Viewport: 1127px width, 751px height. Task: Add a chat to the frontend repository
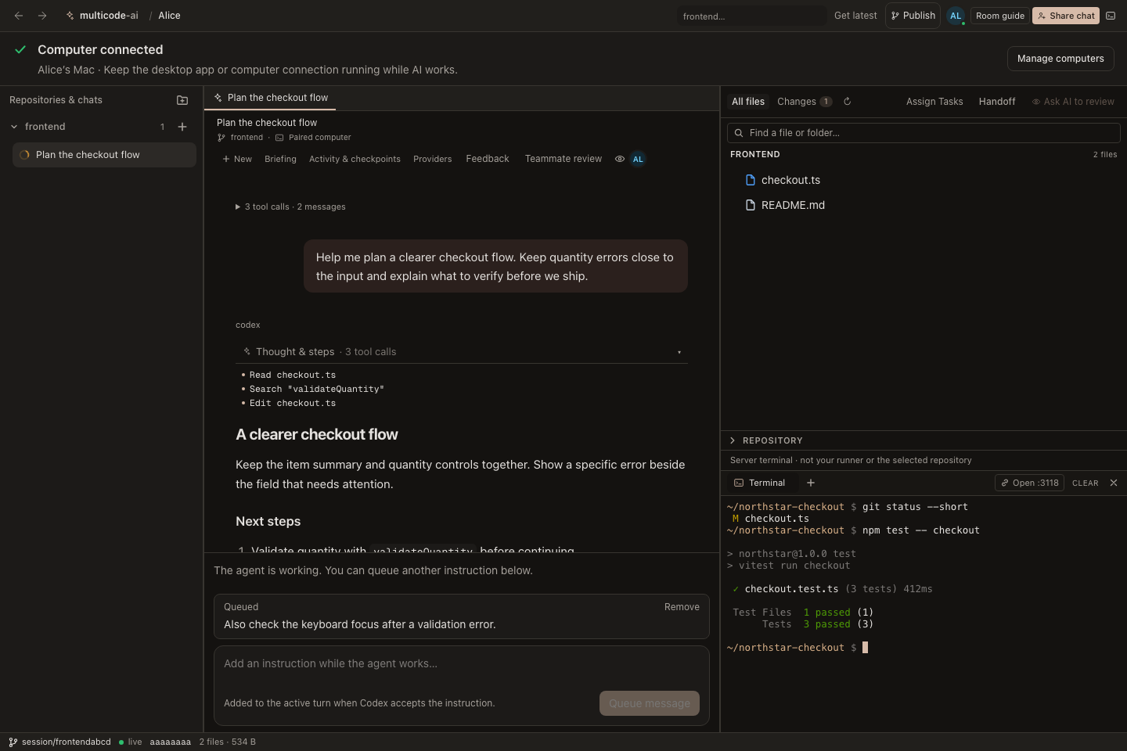pos(182,127)
